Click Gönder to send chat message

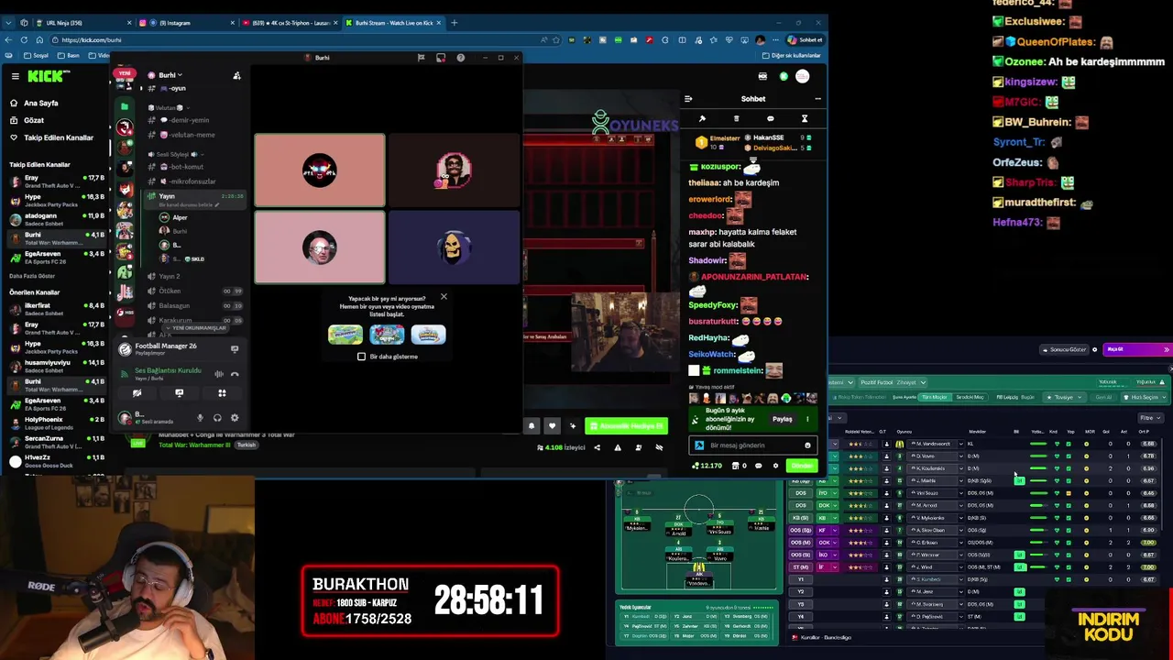click(x=802, y=466)
